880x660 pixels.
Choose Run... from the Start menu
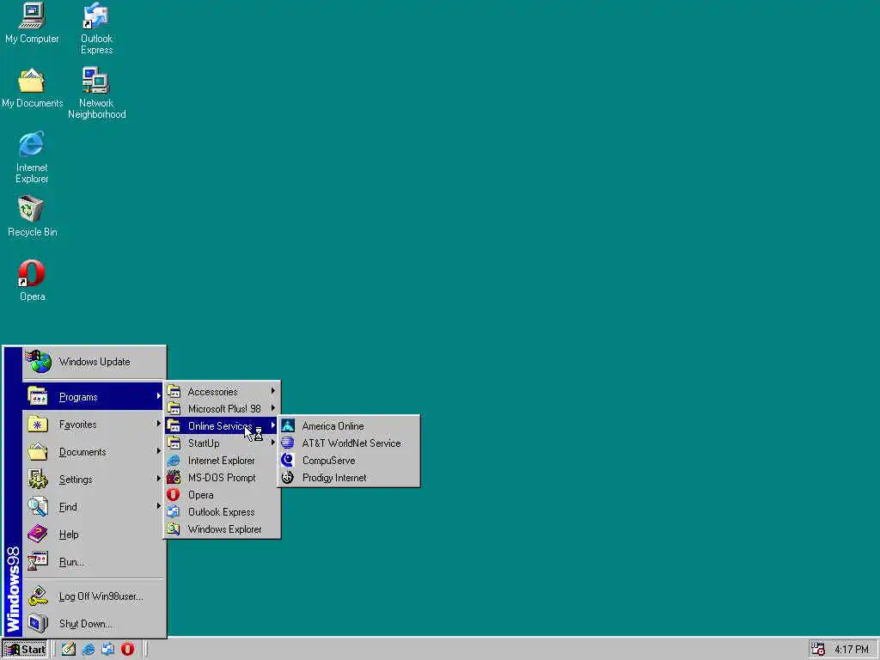point(94,562)
